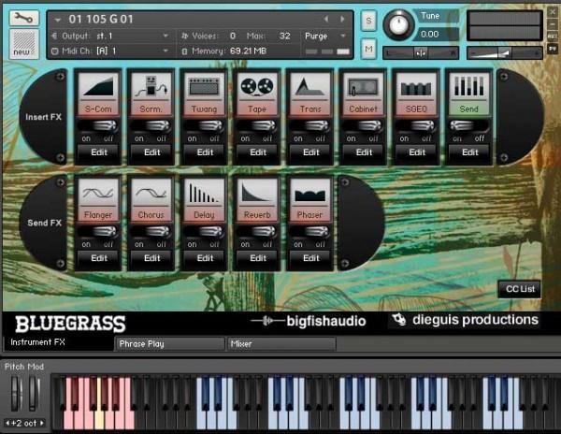The image size is (561, 434).
Task: Click the SGEQ equalizer icon
Action: click(x=416, y=87)
